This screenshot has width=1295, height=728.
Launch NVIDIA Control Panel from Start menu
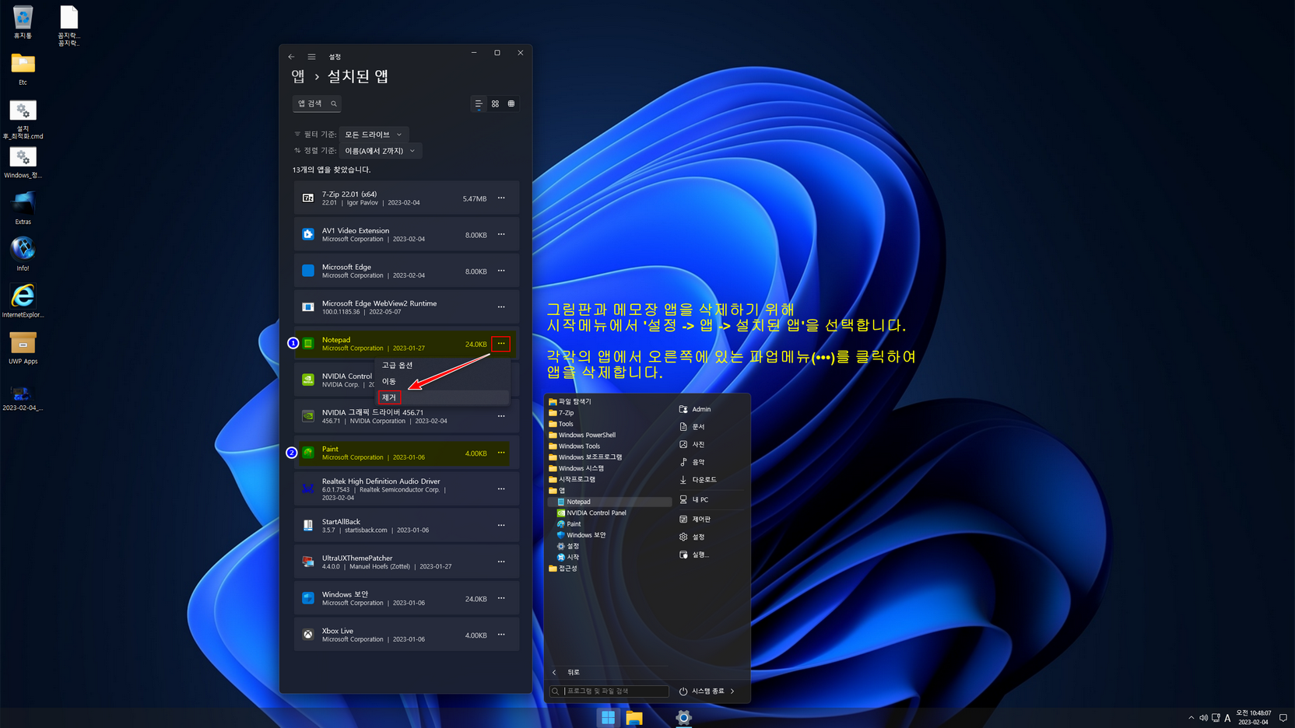(591, 513)
